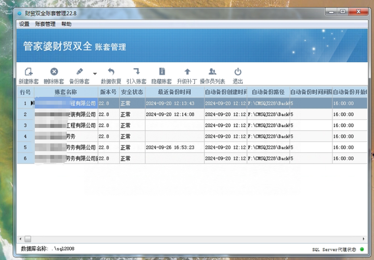Screen dimensions: 374x260
Task: Click account name ending 装有限公司 row 2
Action: [66, 114]
